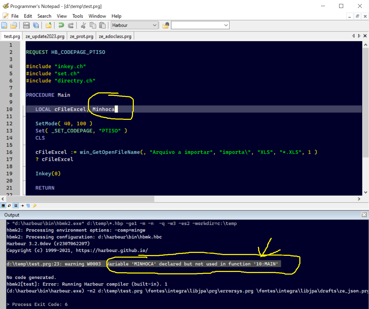Close the Output panel
This screenshot has height=309, width=369.
[364, 215]
